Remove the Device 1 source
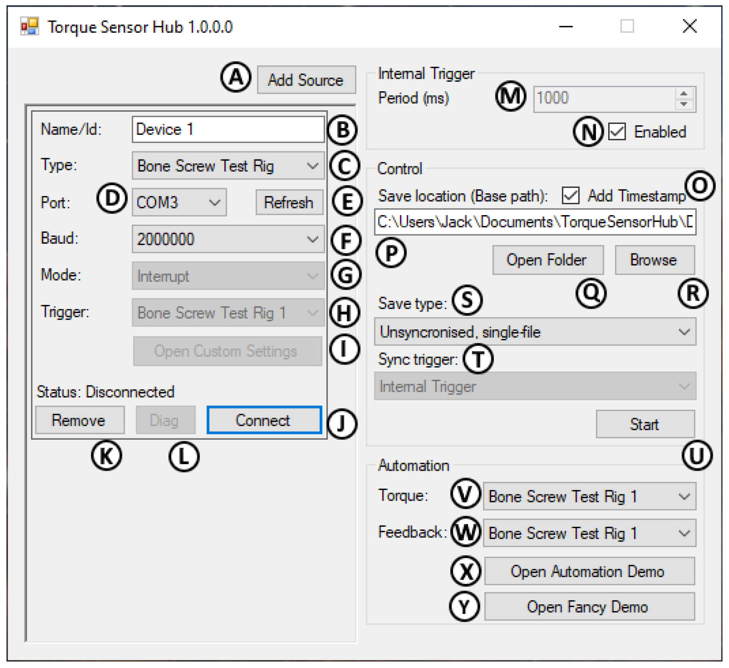 coord(80,420)
